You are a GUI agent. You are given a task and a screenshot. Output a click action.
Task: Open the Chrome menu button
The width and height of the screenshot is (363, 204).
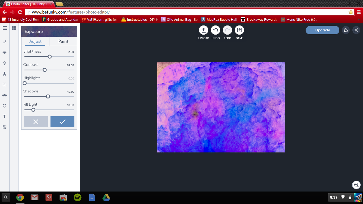[359, 12]
